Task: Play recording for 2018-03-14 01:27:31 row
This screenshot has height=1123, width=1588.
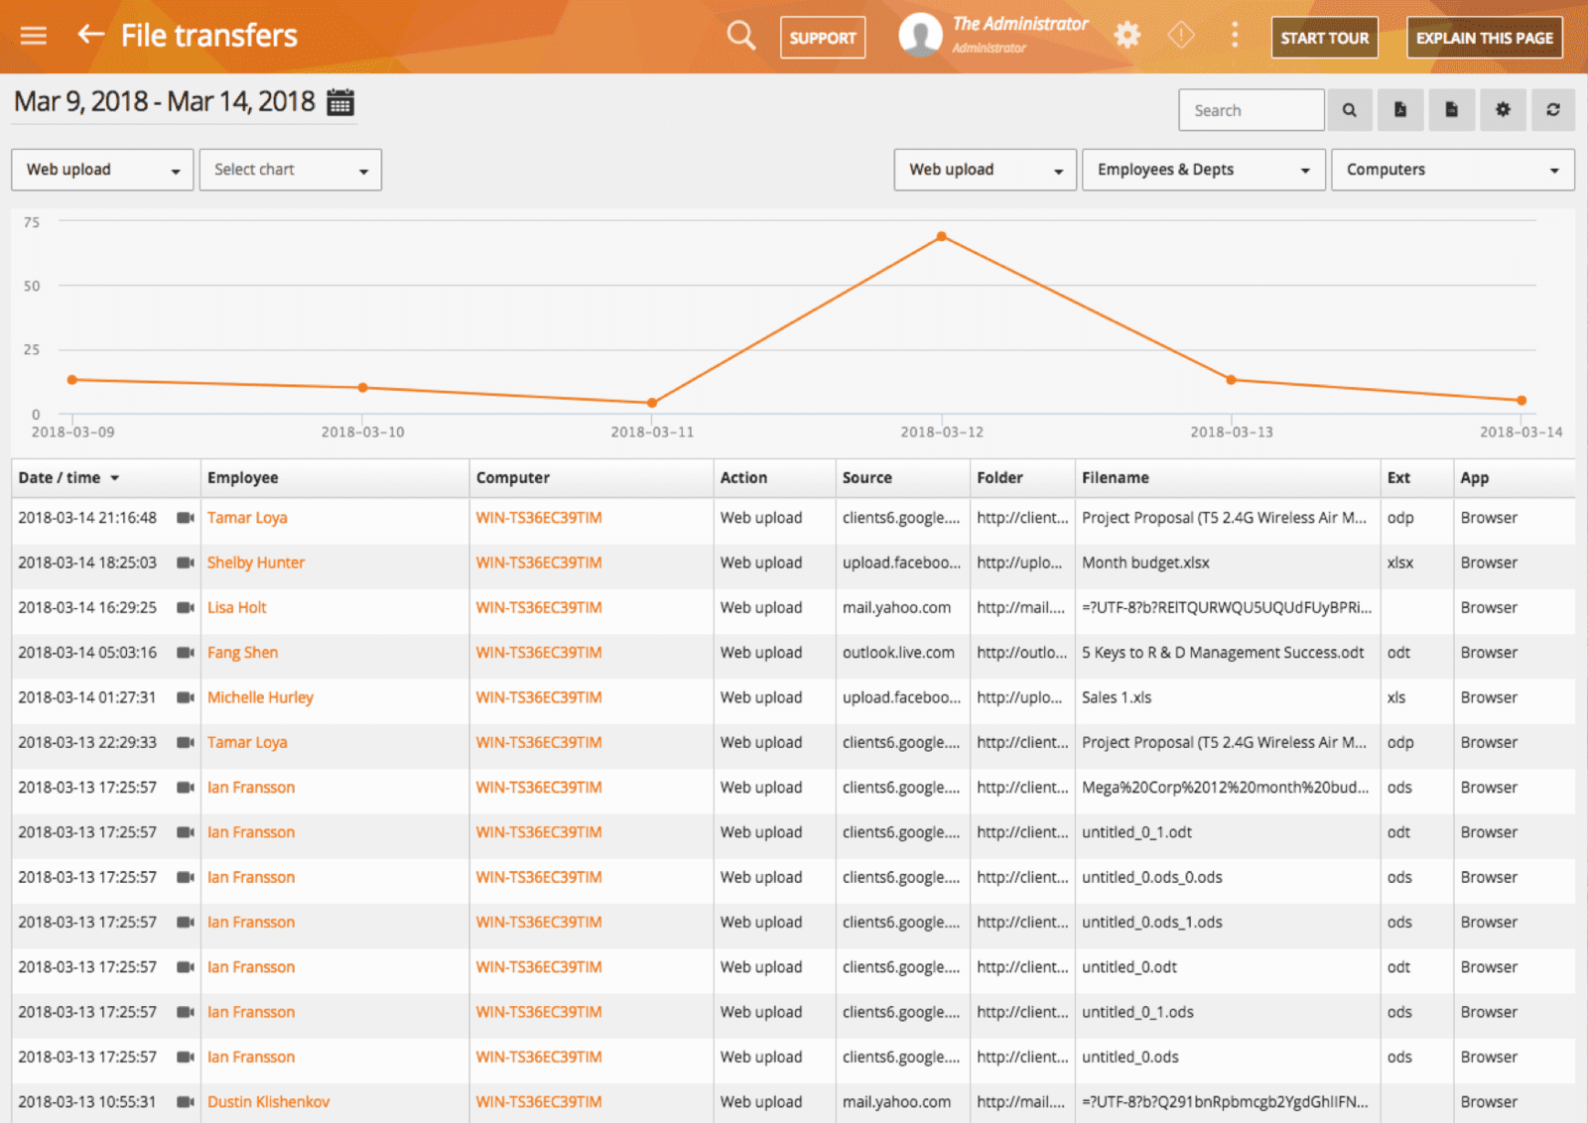Action: tap(185, 697)
